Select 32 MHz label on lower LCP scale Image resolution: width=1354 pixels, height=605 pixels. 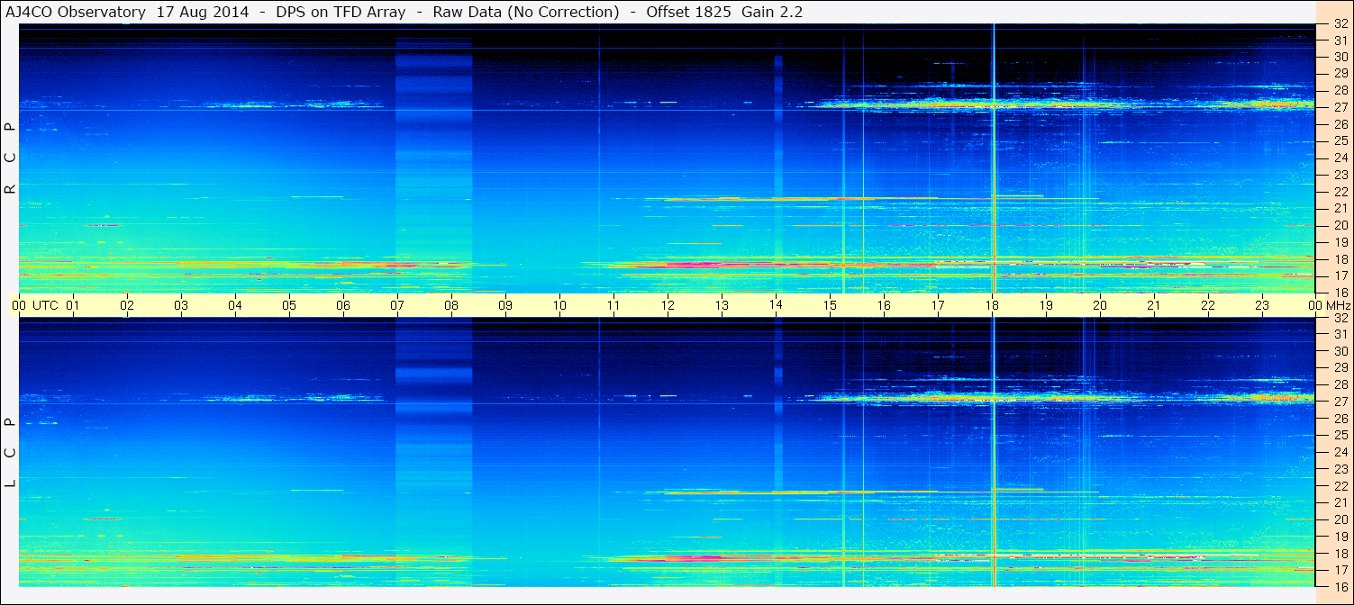[x=1340, y=318]
